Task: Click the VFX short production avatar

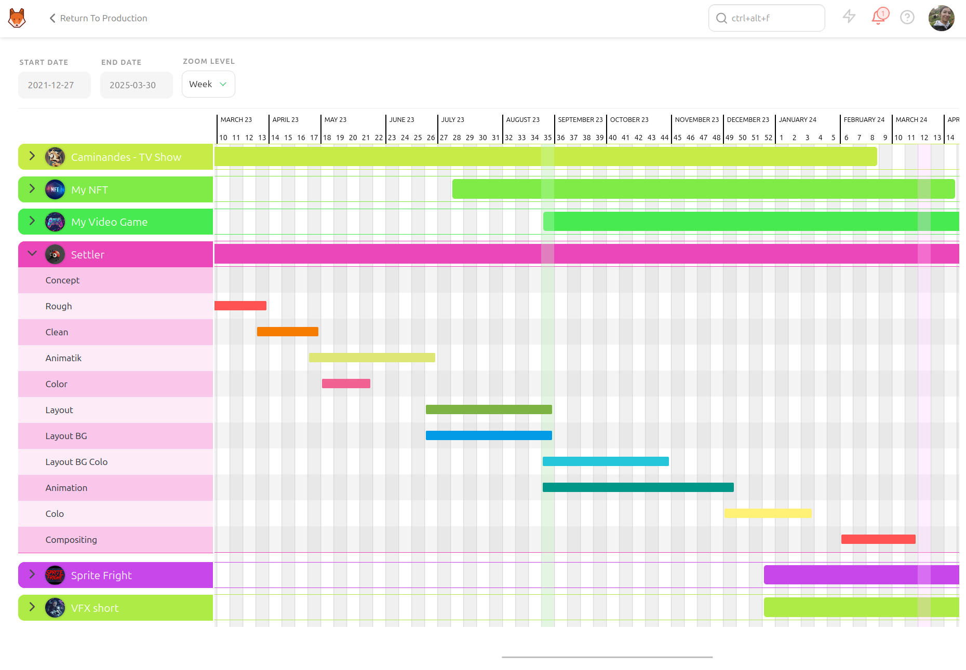Action: [55, 608]
